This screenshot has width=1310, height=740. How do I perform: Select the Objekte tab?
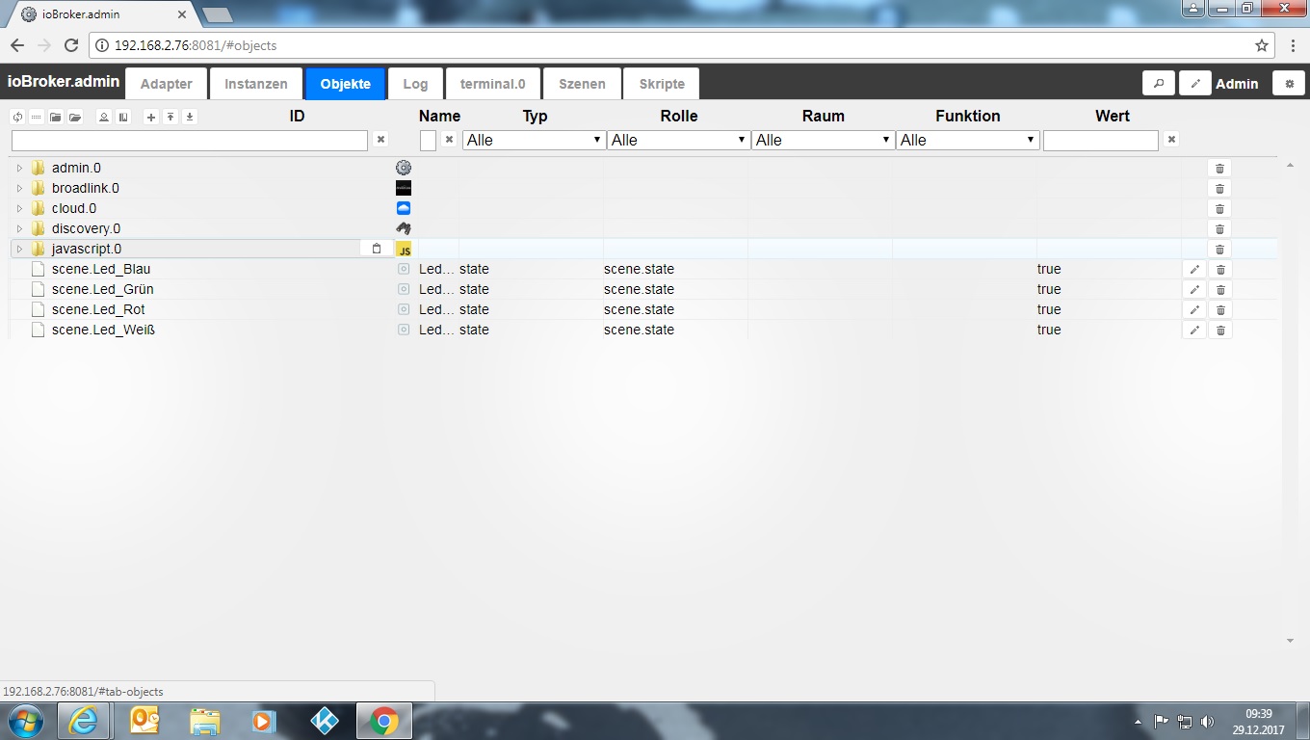coord(346,84)
